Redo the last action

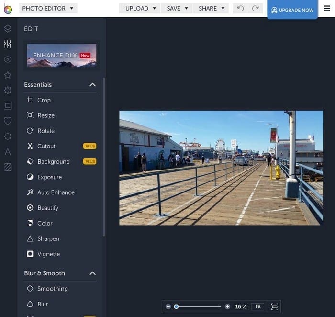click(x=256, y=8)
